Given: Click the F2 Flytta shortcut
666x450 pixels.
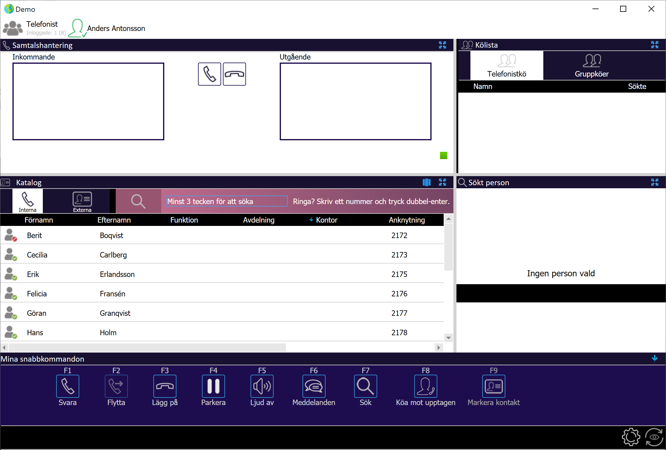Looking at the screenshot, I should 116,386.
